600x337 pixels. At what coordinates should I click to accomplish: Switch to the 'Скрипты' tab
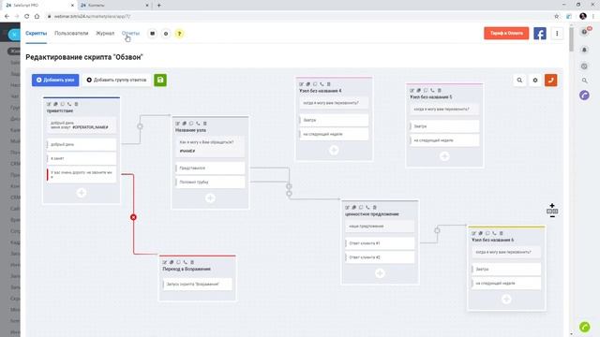point(36,34)
